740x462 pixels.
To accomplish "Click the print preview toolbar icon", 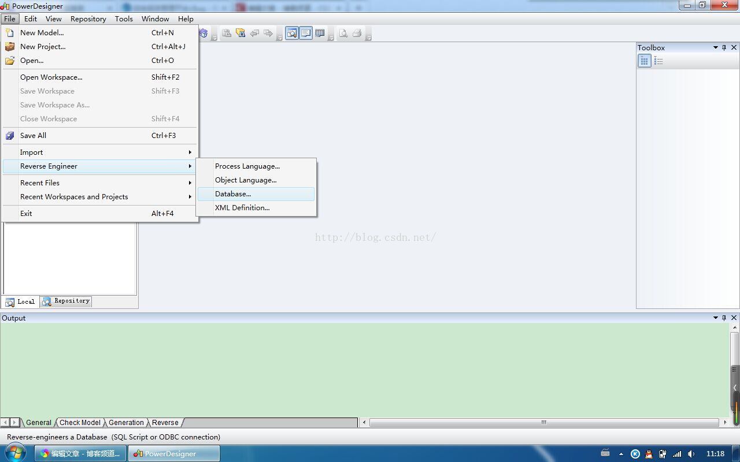I will (343, 33).
